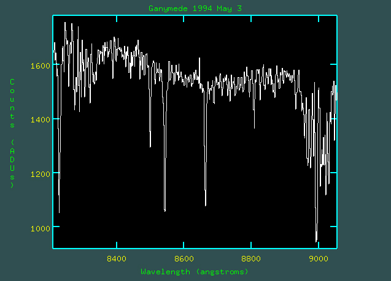Image resolution: width=391 pixels, height=281 pixels.
Task: Click the 1600 counts tick label
Action: [x=41, y=66]
